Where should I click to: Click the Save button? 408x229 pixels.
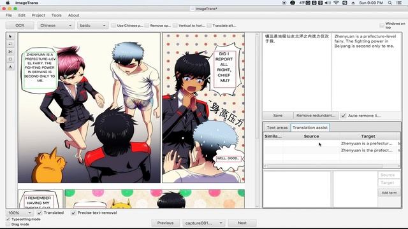pyautogui.click(x=278, y=116)
